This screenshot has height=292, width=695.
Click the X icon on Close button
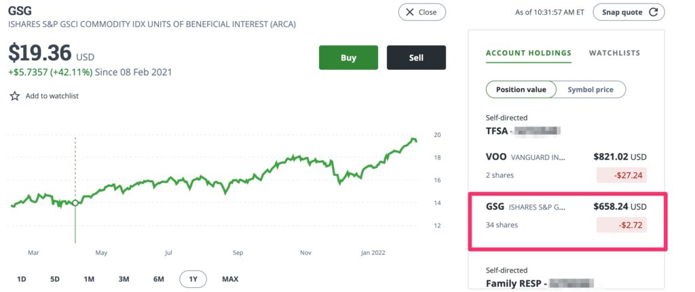point(410,12)
